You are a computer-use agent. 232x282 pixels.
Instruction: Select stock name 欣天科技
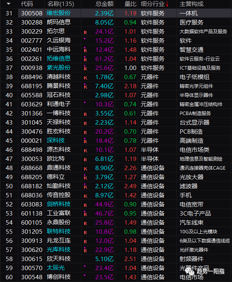pos(59,259)
